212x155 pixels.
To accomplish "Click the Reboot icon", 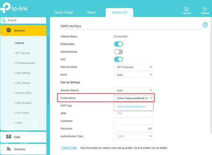I will [x=205, y=9].
